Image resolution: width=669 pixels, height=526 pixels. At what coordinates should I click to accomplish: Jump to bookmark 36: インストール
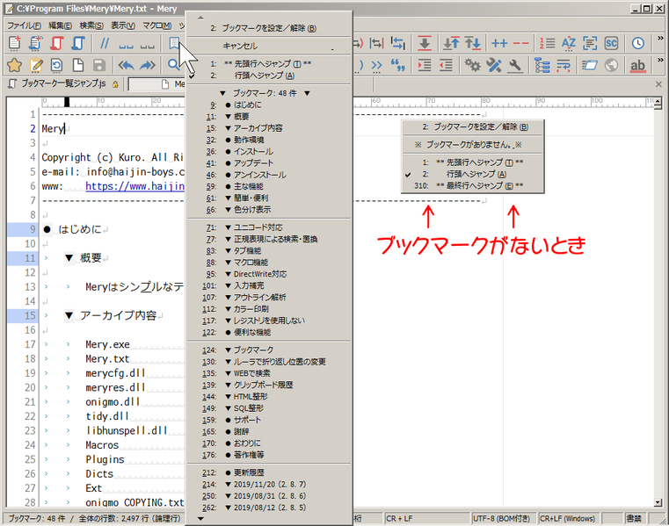click(269, 151)
